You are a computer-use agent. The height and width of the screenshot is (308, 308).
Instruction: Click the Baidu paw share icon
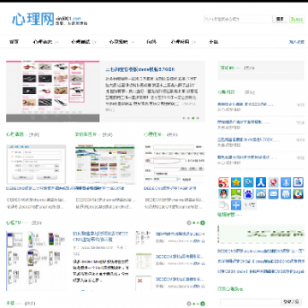click(248, 194)
